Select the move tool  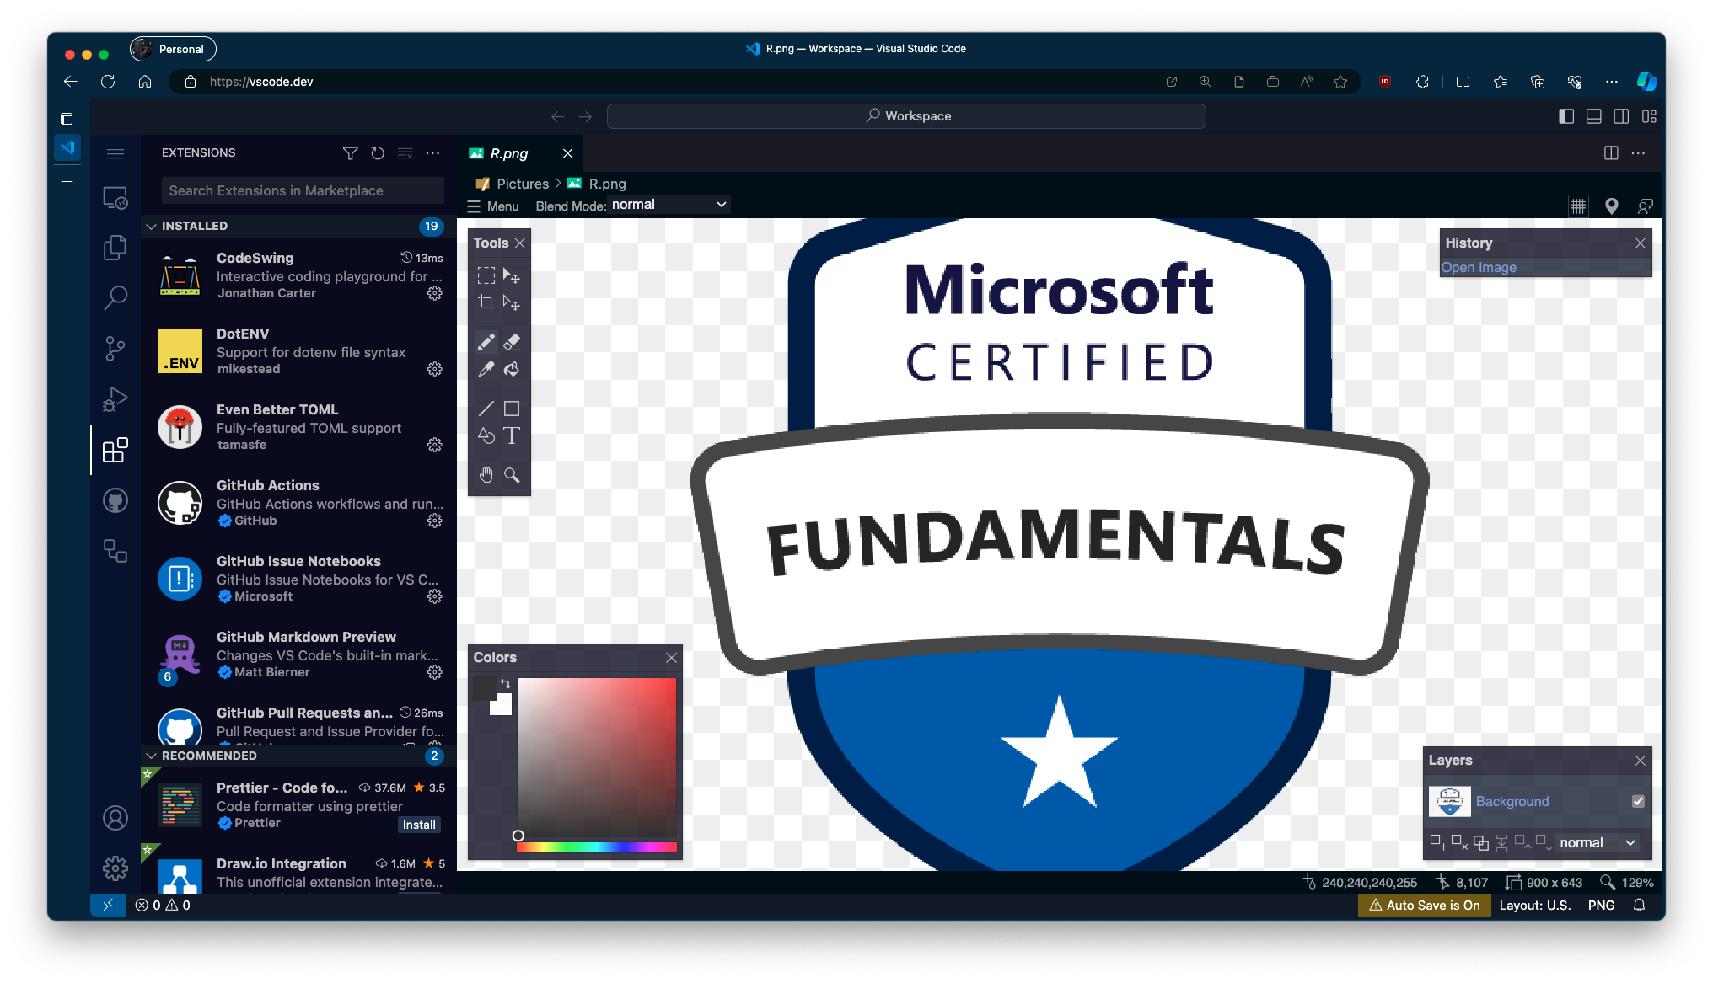(512, 275)
